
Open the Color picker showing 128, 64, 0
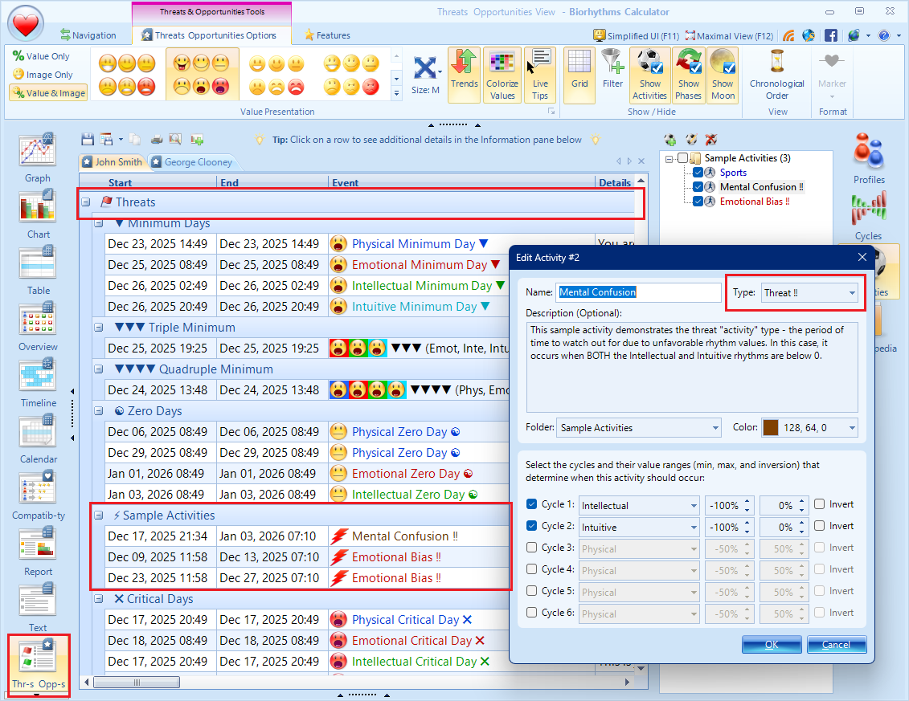tap(809, 428)
